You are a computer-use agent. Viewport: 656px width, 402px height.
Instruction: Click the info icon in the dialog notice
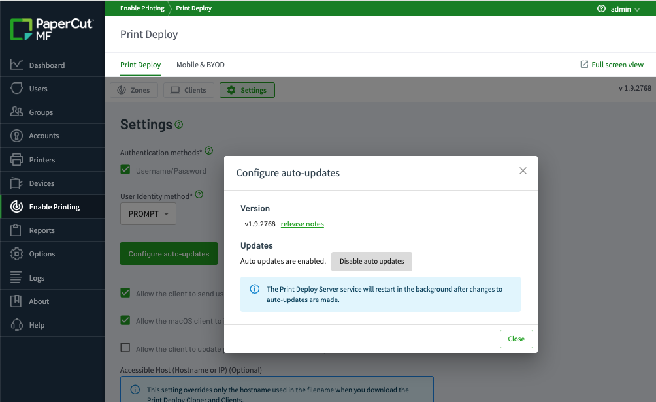[254, 288]
